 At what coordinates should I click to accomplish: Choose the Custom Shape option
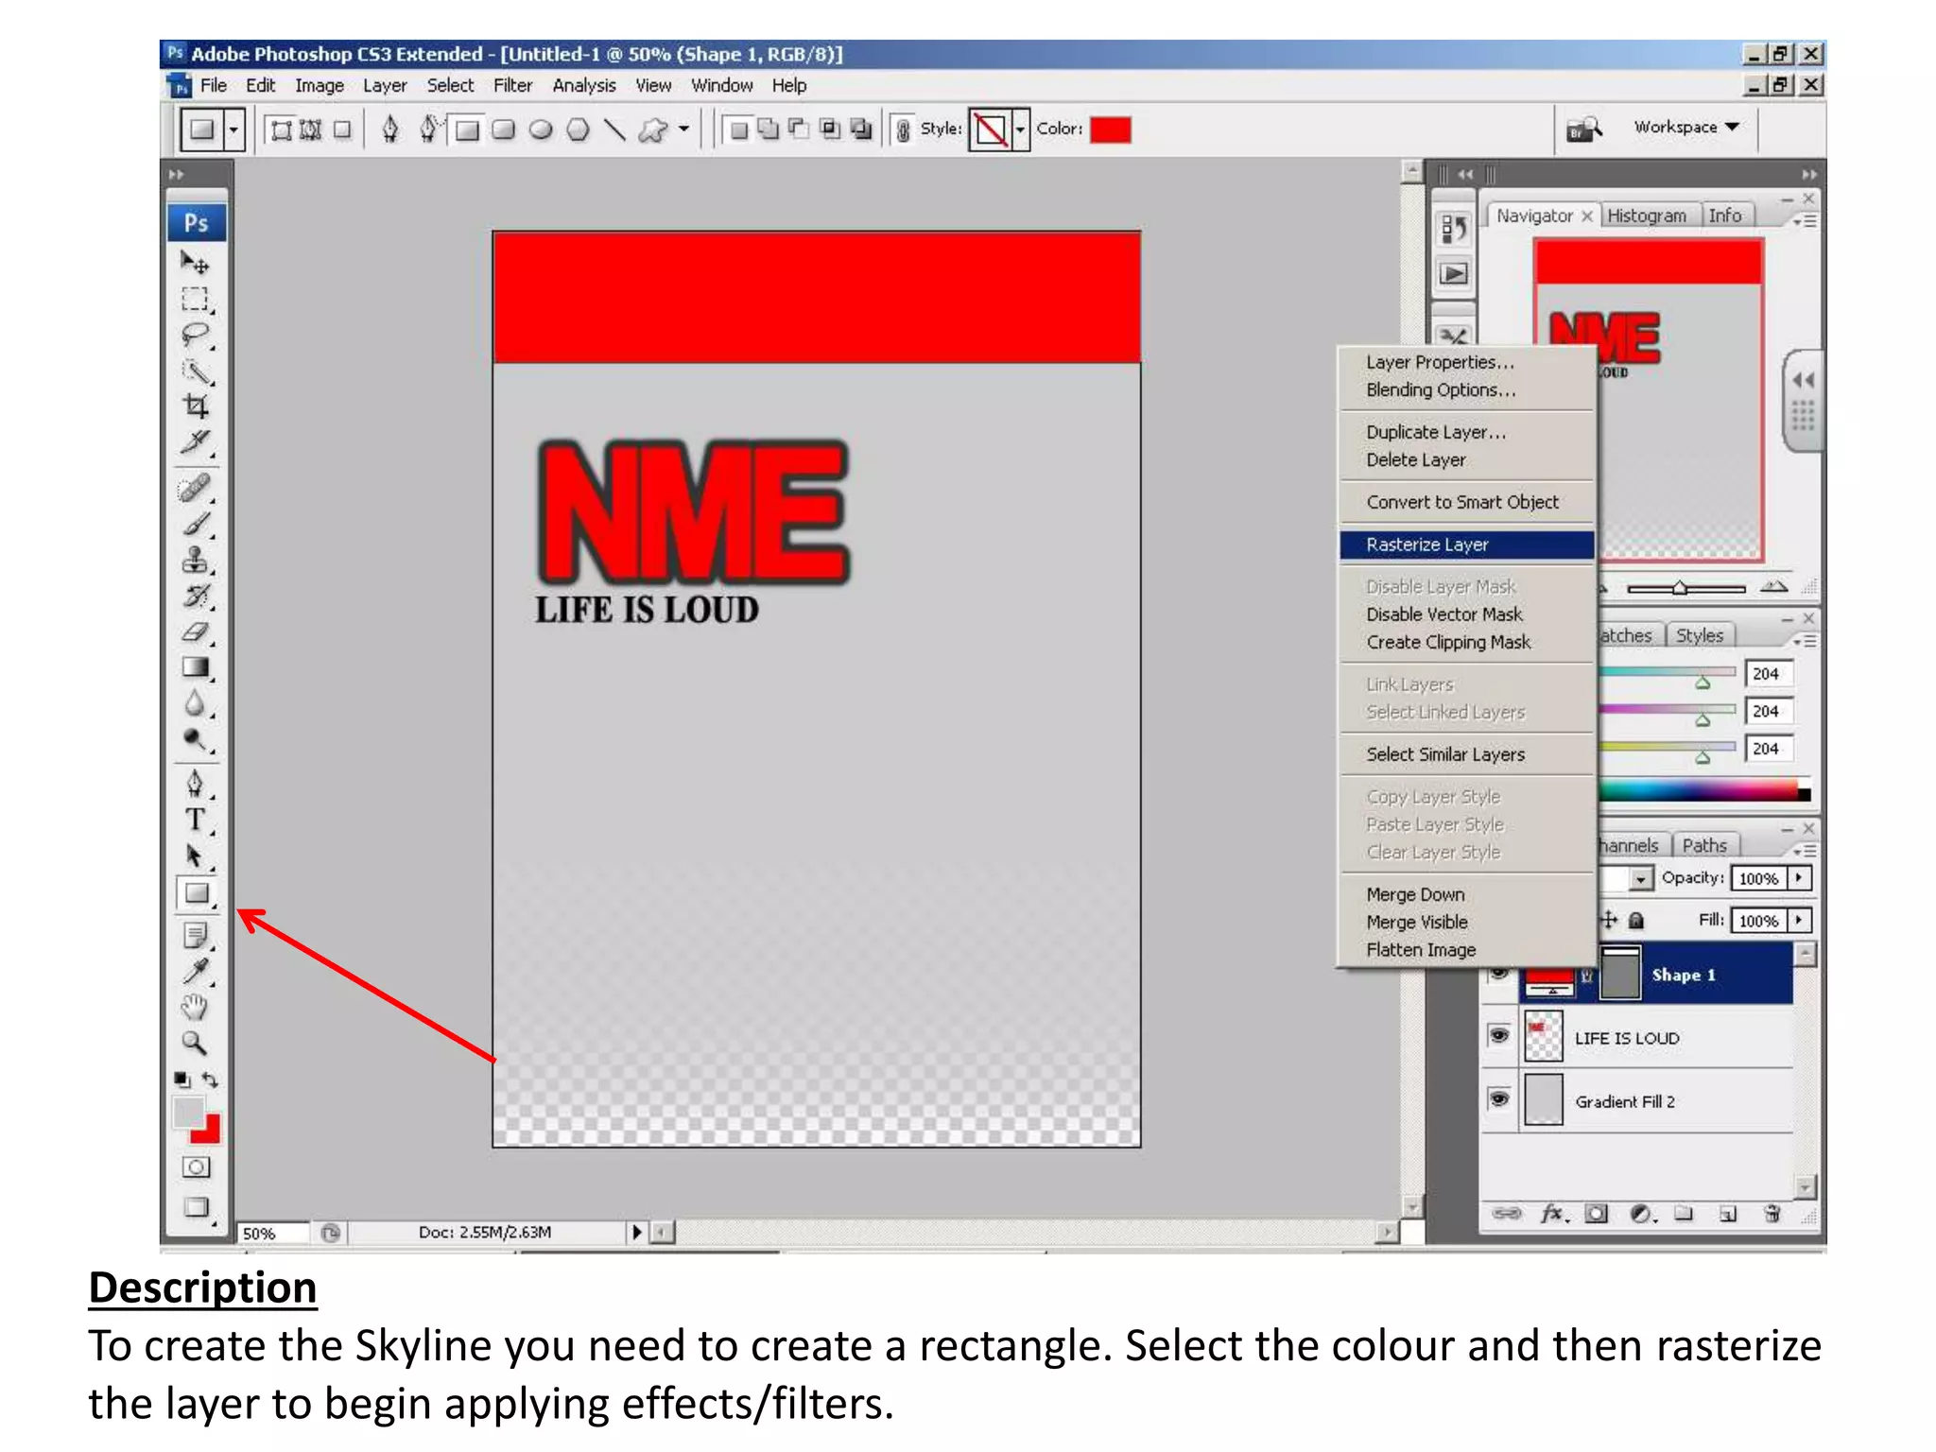pos(652,130)
